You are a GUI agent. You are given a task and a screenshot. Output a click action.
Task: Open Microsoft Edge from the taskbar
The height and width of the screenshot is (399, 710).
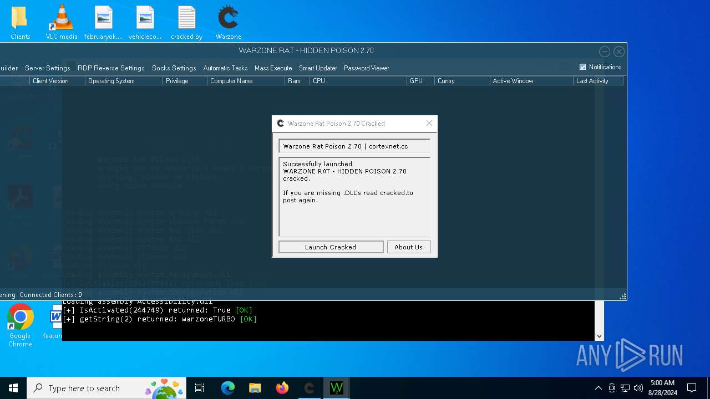228,388
